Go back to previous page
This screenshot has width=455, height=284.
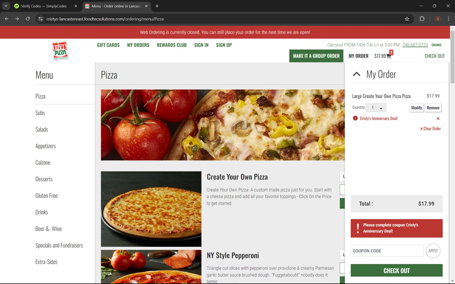click(x=7, y=19)
